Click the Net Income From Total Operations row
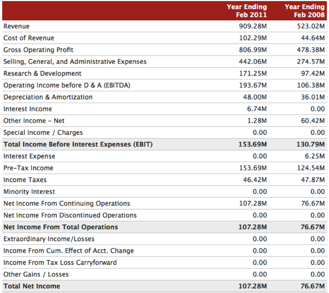The height and width of the screenshot is (293, 329). (164, 227)
